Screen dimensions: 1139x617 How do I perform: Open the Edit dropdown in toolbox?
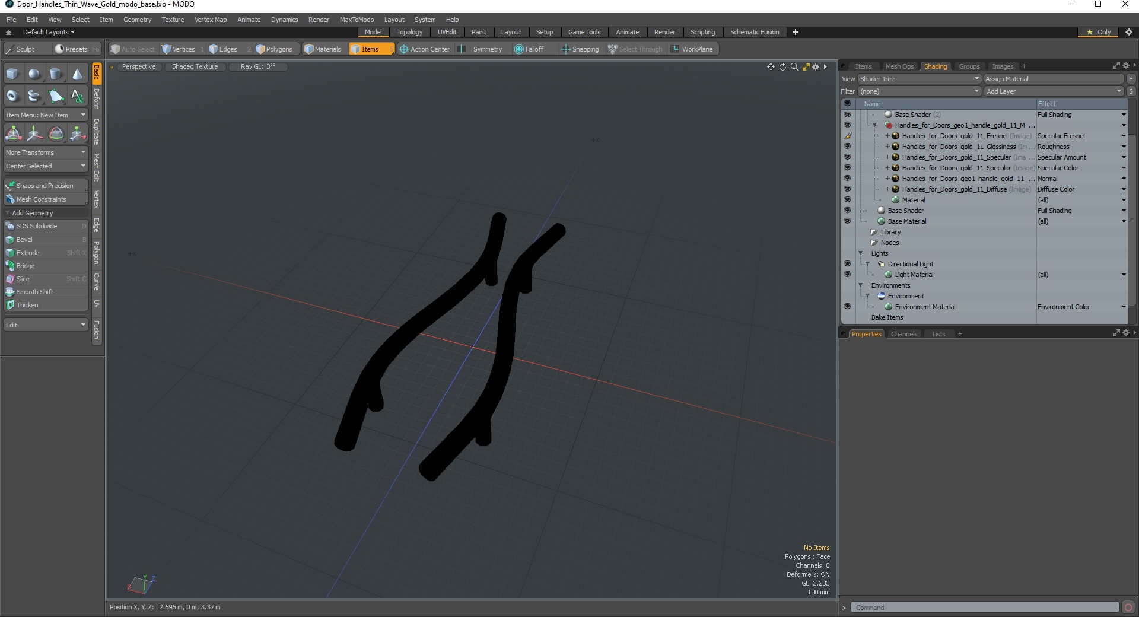point(46,325)
